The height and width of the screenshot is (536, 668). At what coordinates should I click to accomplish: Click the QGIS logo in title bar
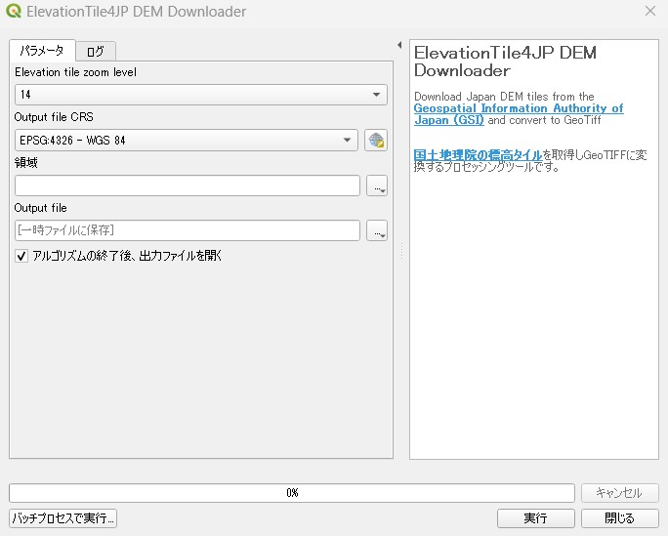tap(14, 11)
